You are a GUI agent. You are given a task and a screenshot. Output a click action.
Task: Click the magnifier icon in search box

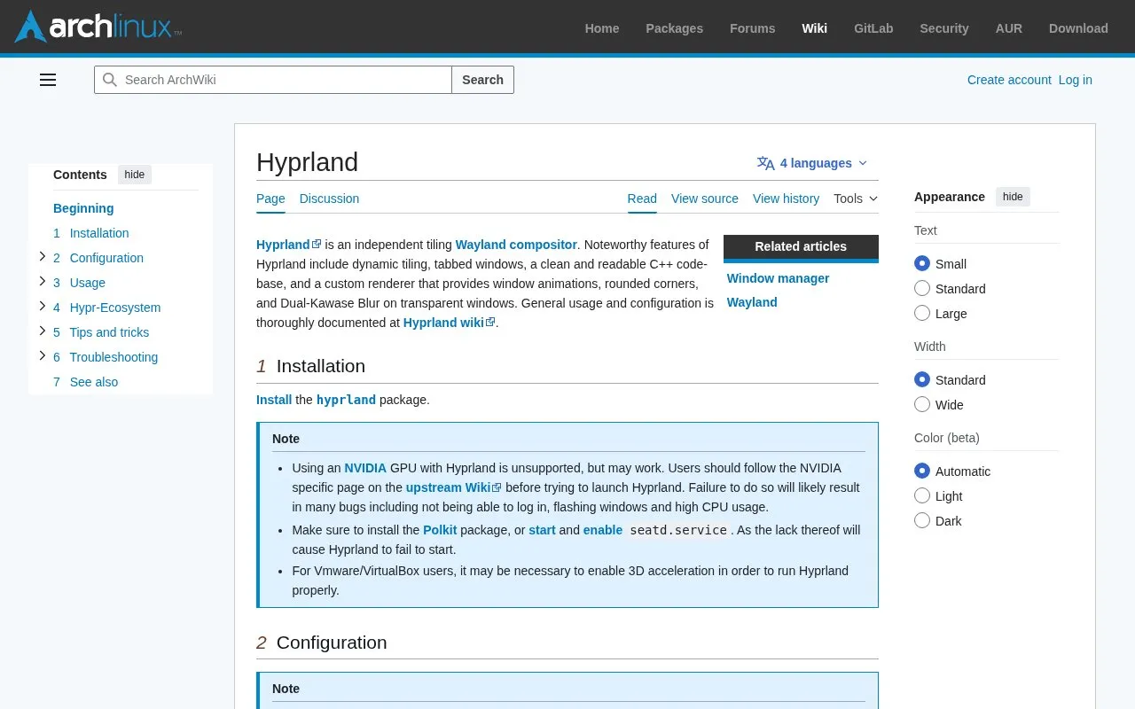[x=110, y=80]
